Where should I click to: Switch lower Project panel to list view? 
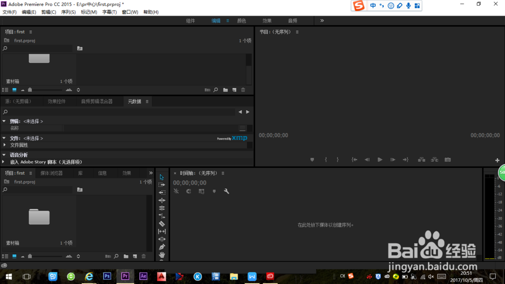coord(5,256)
